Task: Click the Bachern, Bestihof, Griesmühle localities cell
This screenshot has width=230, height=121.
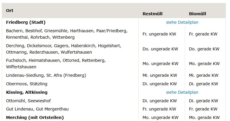Action: [66, 34]
